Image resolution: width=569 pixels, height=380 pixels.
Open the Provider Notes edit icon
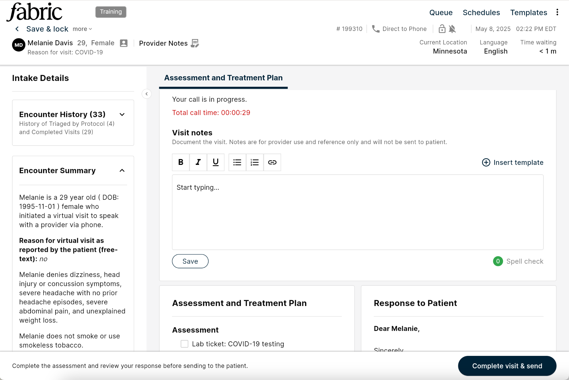[x=195, y=43]
